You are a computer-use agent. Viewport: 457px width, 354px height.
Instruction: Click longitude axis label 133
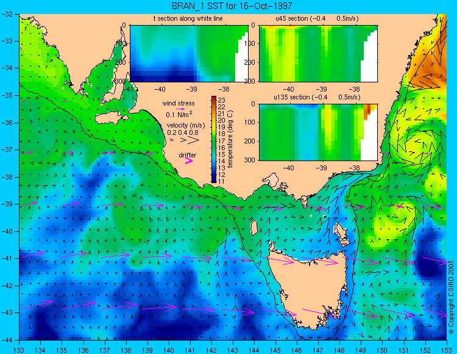[19, 350]
